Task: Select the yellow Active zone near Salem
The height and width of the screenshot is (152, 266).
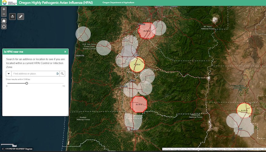Action: point(137,64)
